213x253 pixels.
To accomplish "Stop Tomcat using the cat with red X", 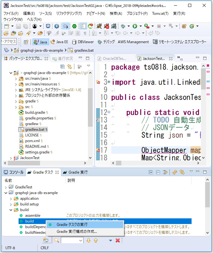I will tap(106, 26).
